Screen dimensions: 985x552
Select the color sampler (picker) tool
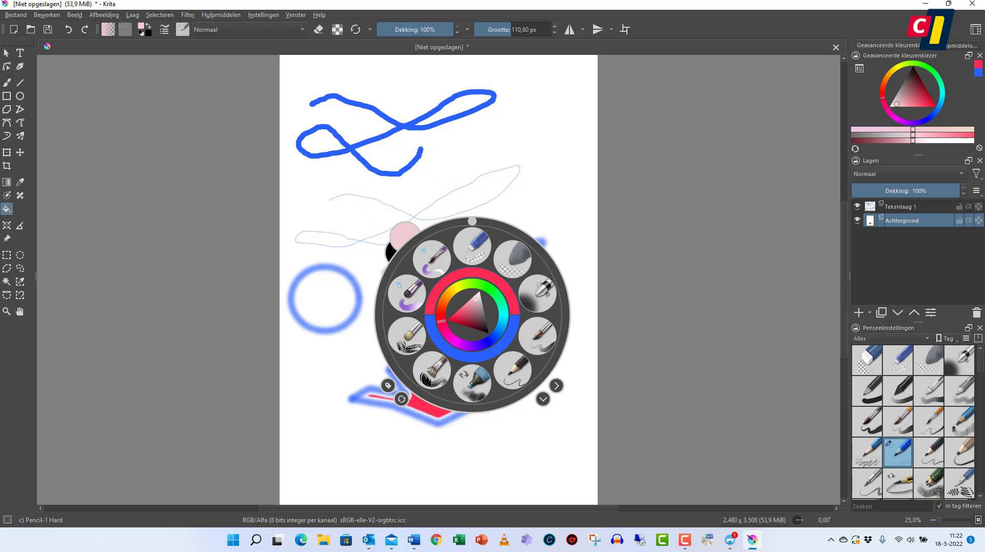click(x=20, y=182)
